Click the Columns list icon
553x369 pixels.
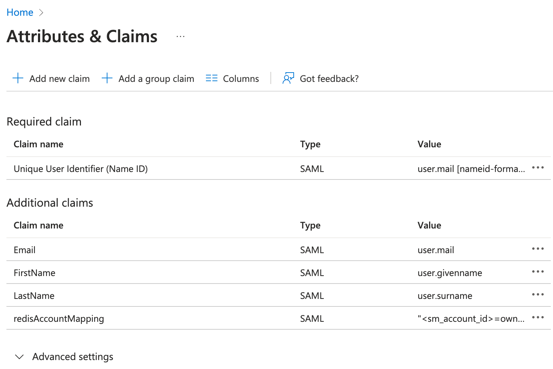click(212, 78)
